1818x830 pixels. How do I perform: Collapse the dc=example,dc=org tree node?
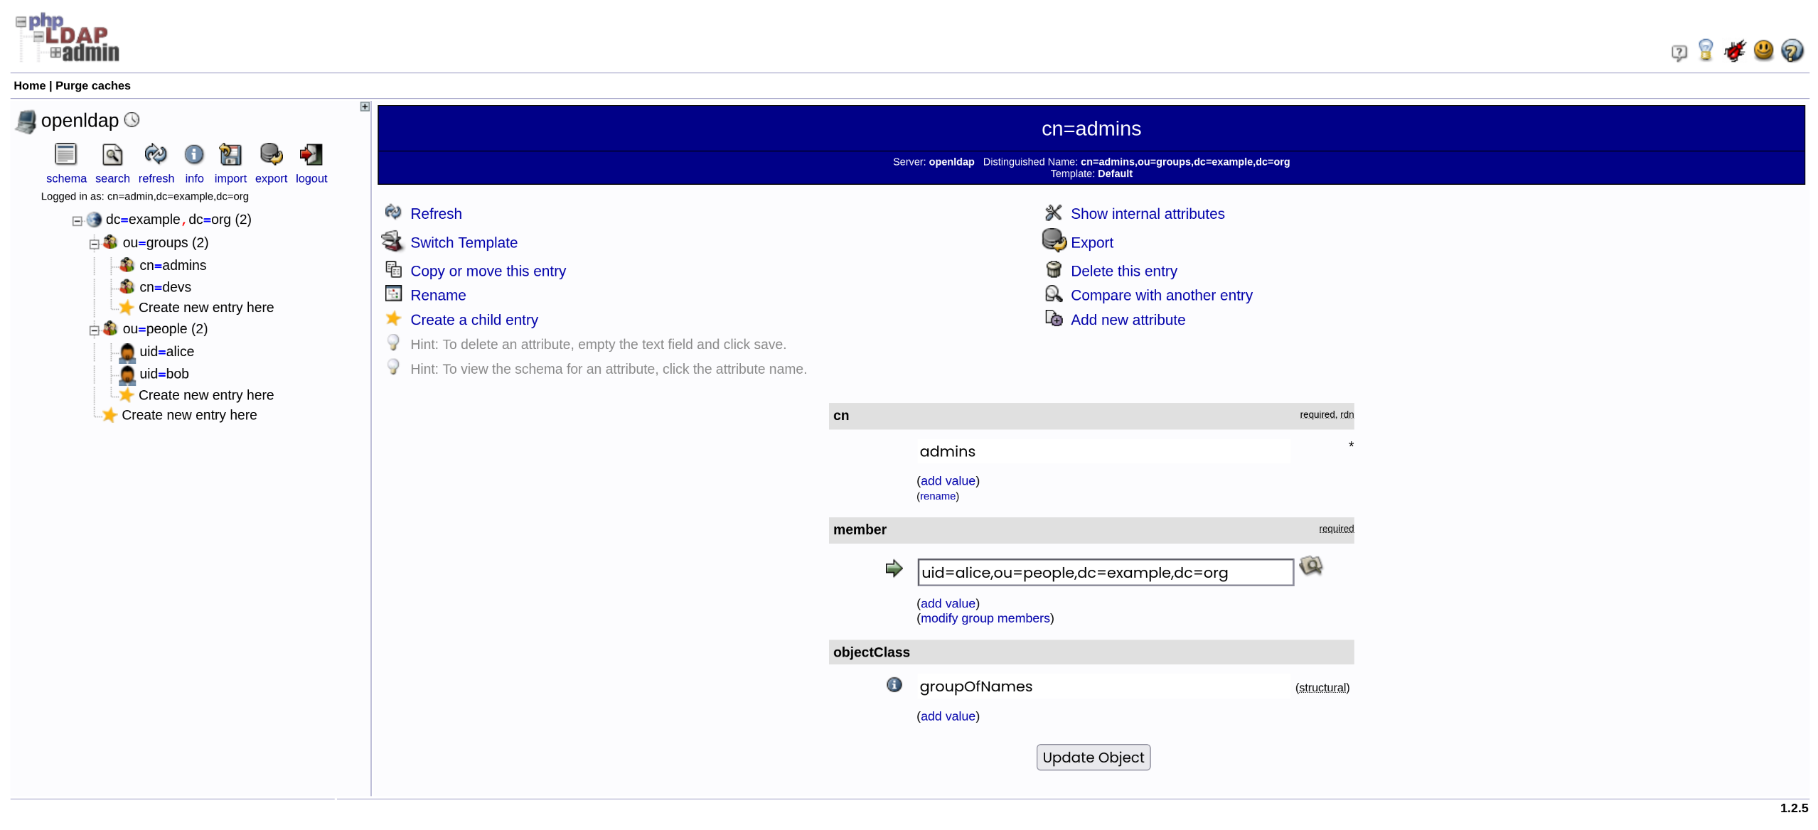tap(77, 221)
